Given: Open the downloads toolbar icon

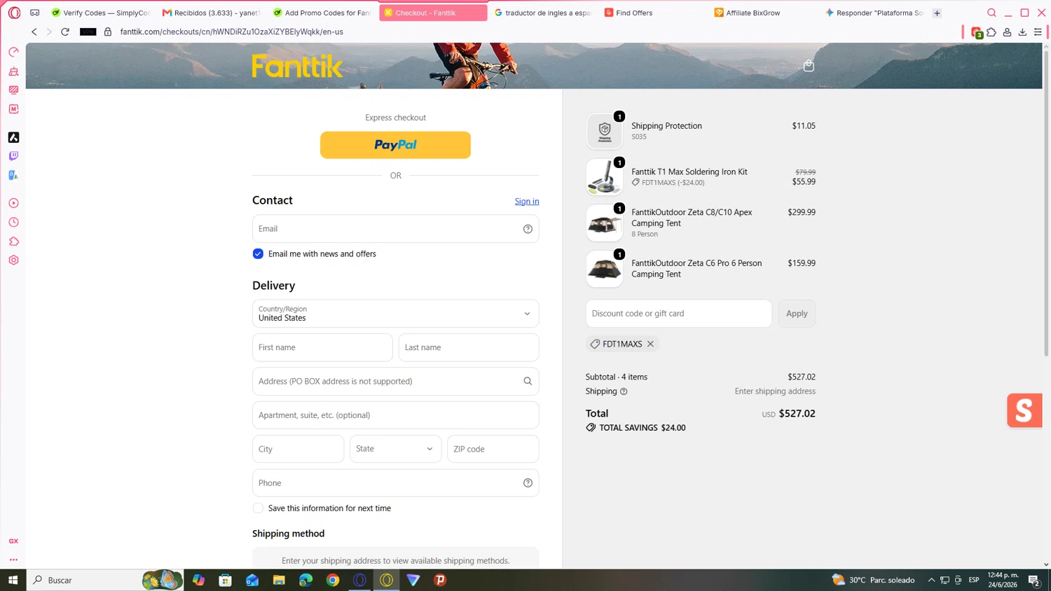Looking at the screenshot, I should click(1022, 32).
